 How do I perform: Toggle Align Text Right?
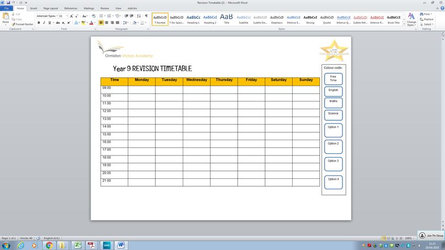coord(112,22)
